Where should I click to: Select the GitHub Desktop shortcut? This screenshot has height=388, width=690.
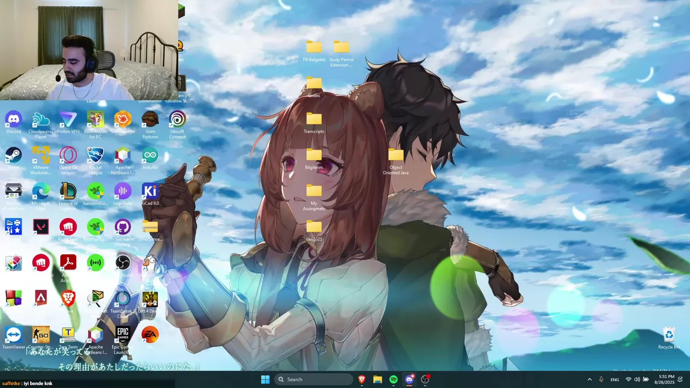coord(123,232)
